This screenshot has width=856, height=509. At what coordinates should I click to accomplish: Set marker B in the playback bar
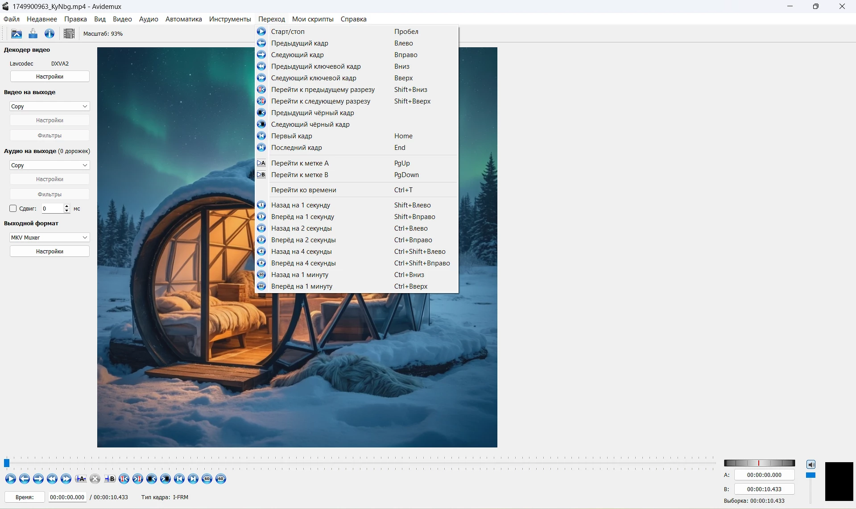coord(109,479)
